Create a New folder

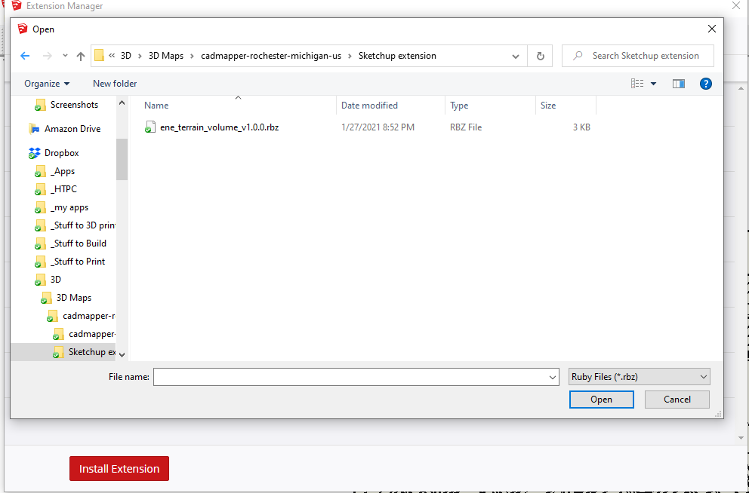[115, 84]
